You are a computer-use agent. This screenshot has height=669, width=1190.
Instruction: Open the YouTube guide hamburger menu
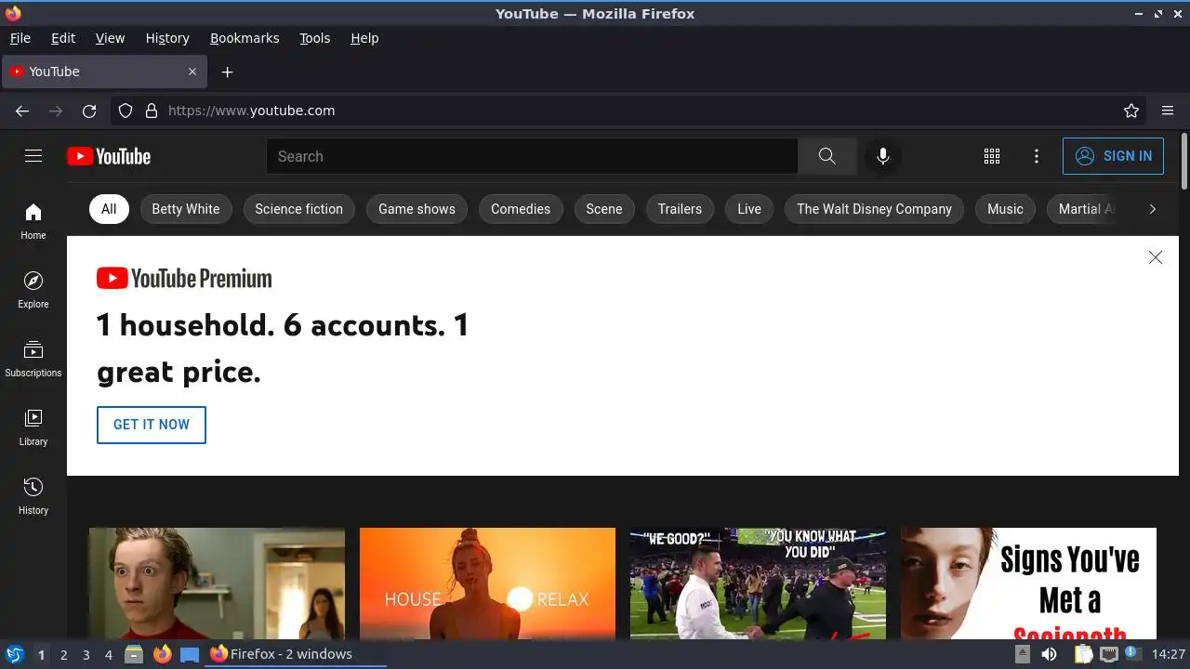pos(33,156)
